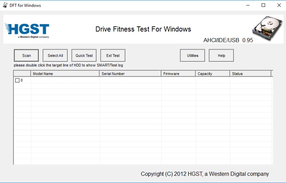Image resolution: width=286 pixels, height=183 pixels.
Task: Click the 'please double click the target line' hint
Action: click(x=68, y=65)
